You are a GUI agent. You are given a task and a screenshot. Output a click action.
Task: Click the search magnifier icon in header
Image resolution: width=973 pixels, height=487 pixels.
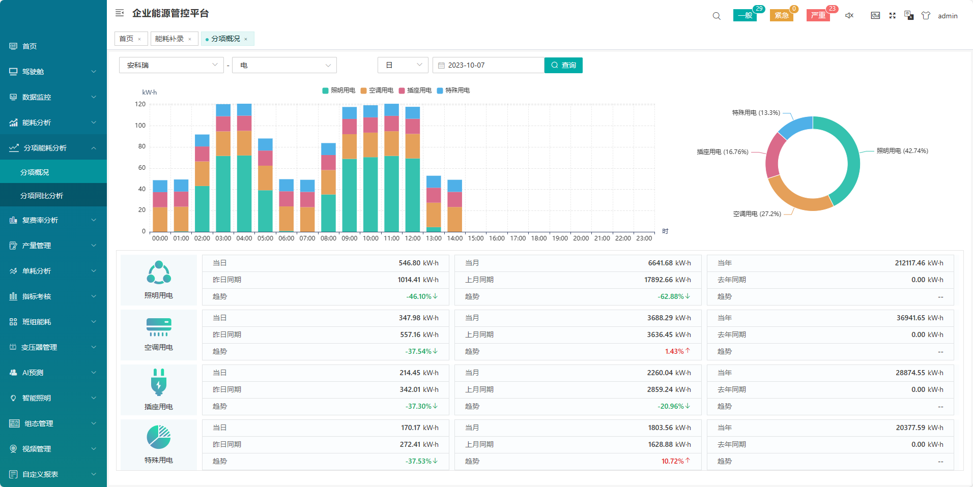tap(717, 16)
